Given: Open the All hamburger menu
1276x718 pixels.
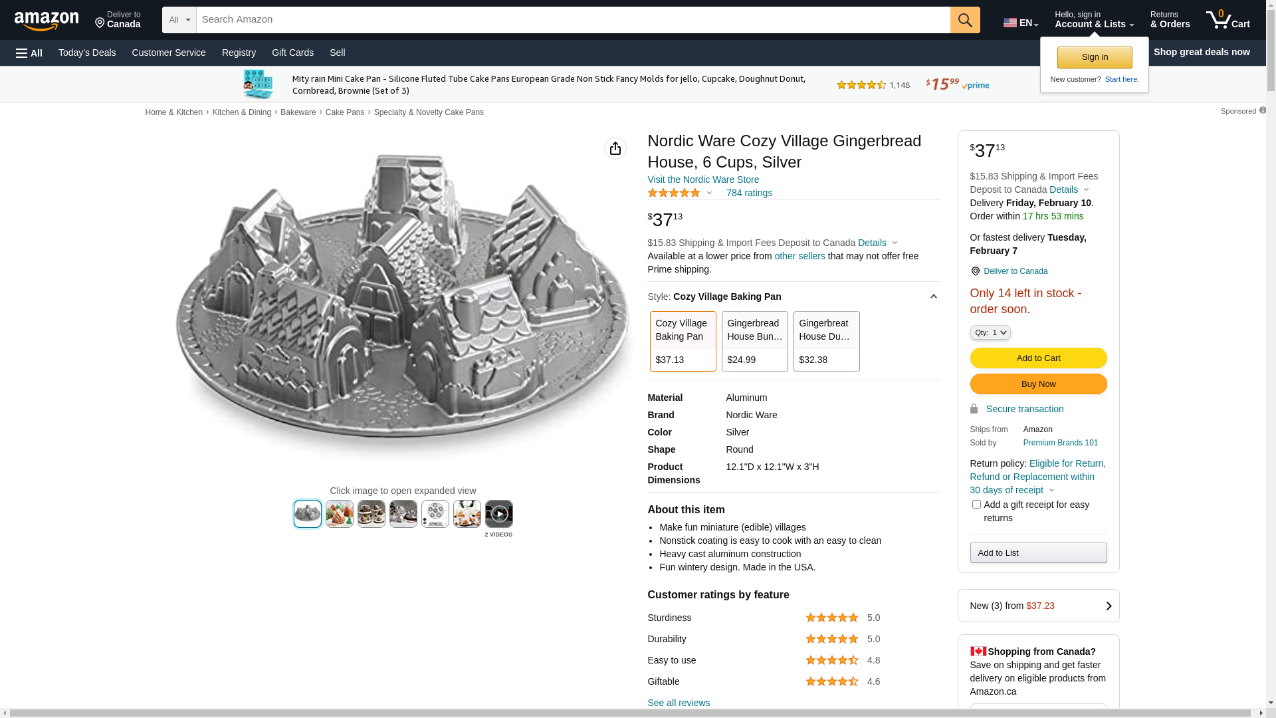Looking at the screenshot, I should point(29,53).
